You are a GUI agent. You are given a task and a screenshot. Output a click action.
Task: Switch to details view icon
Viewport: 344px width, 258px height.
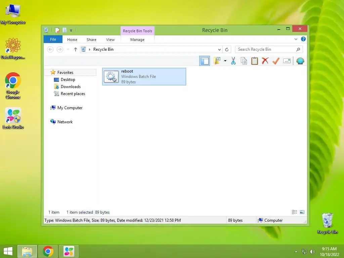294,212
